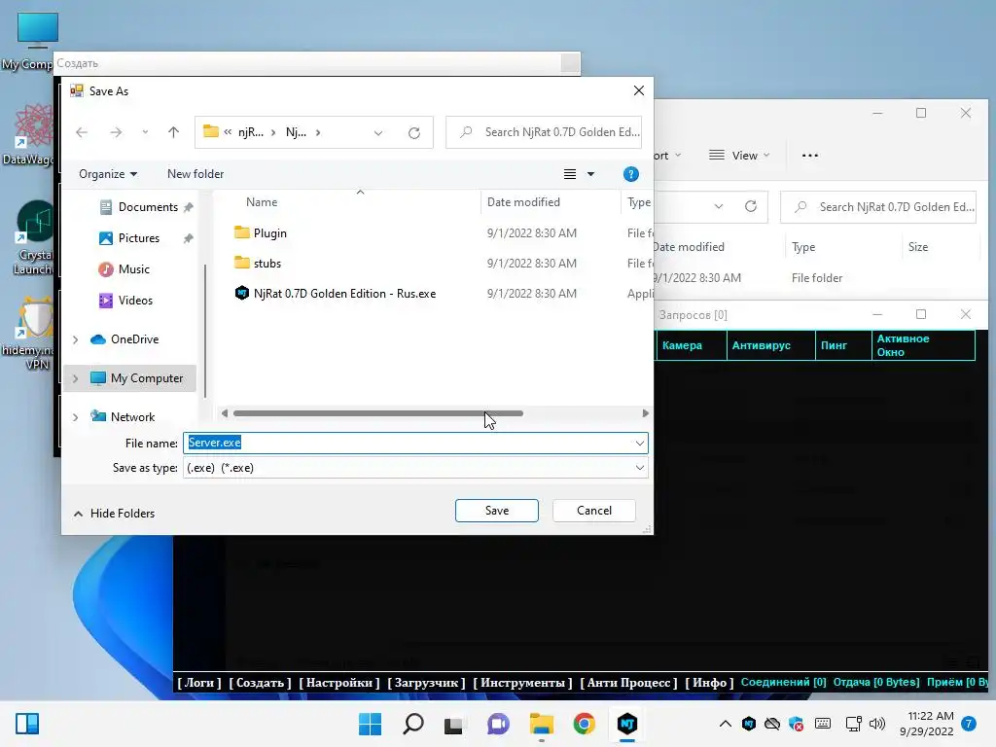The height and width of the screenshot is (747, 996).
Task: Select the Plugin folder
Action: 270,233
